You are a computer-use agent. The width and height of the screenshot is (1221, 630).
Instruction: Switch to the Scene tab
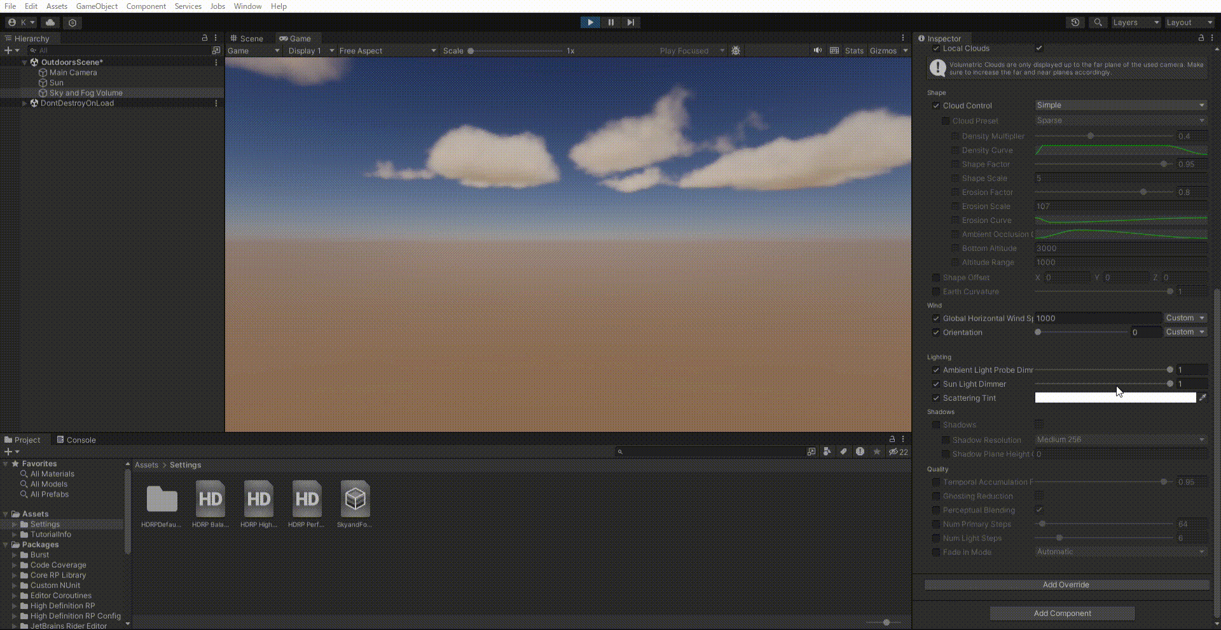[x=247, y=38]
